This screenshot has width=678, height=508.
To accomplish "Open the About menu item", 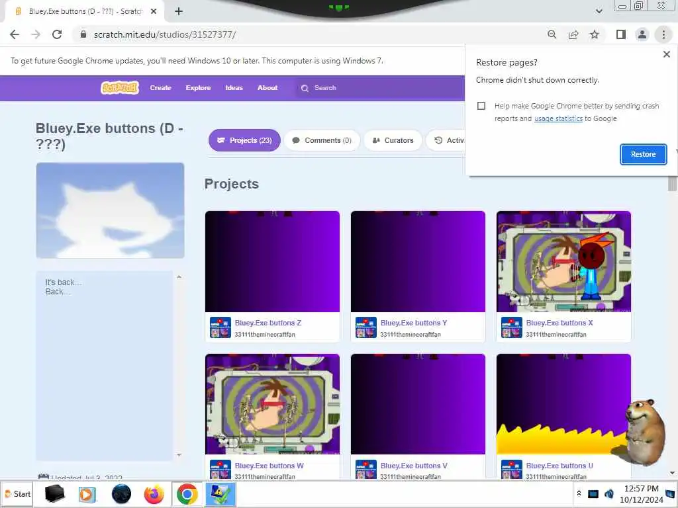I will 267,88.
